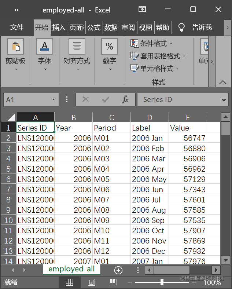Switch to the Help (帮助) tab

[163, 28]
